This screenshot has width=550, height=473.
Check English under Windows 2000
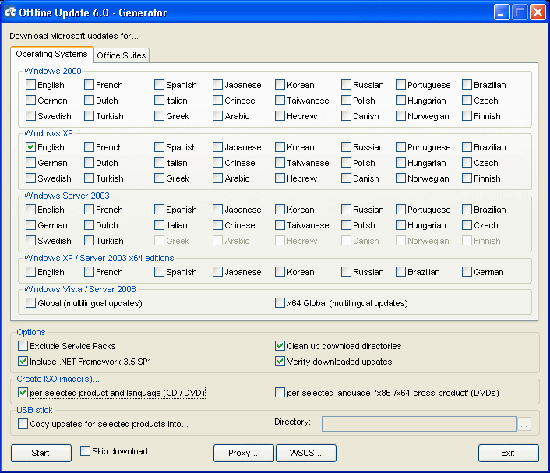coord(30,85)
